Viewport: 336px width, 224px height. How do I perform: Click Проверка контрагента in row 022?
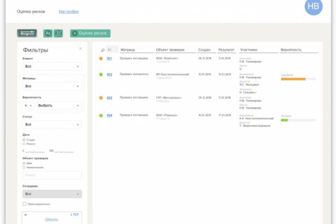coord(134,74)
